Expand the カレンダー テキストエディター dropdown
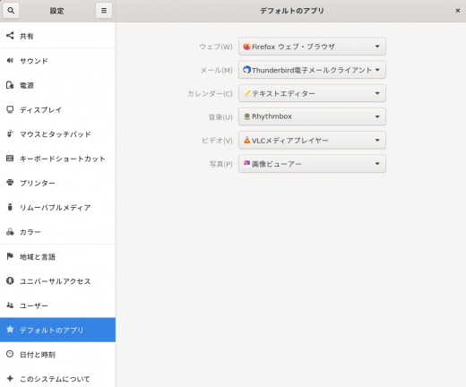The height and width of the screenshot is (387, 466). (312, 93)
